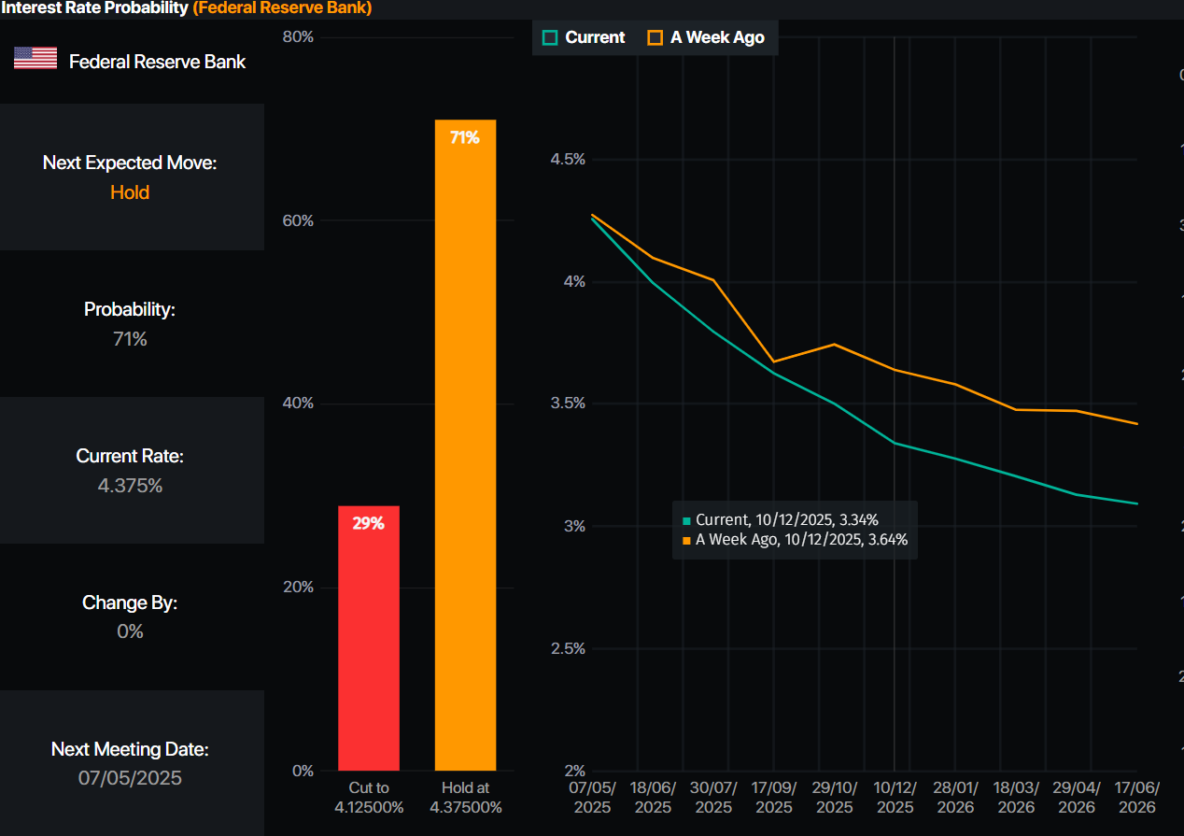Click the Hold at 4.37500% bar label
The width and height of the screenshot is (1184, 836).
(x=465, y=797)
